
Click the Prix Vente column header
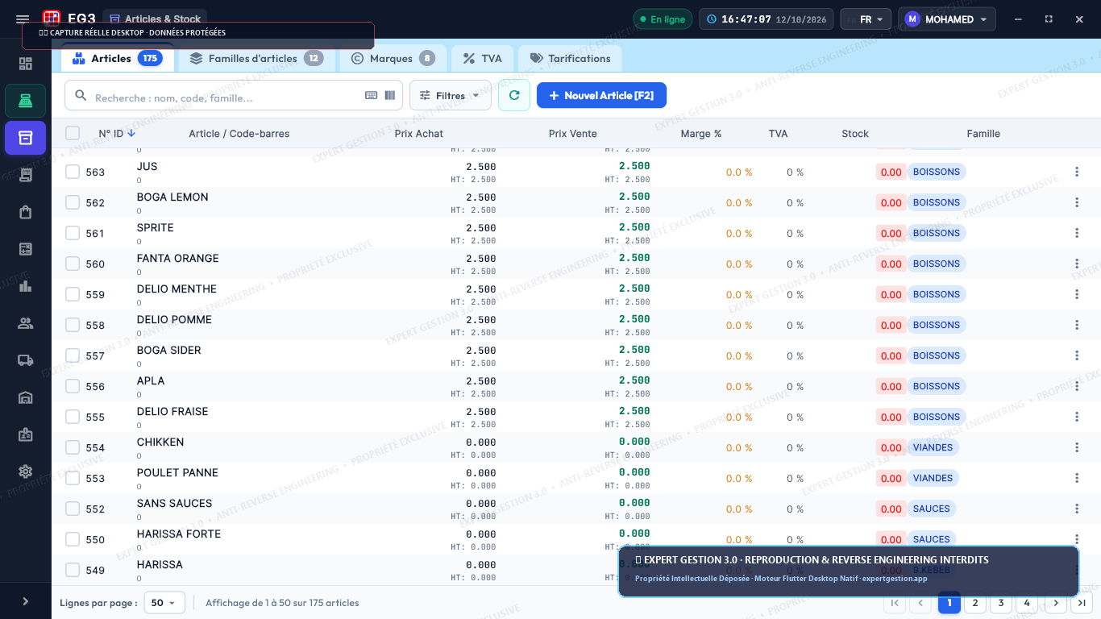point(573,134)
